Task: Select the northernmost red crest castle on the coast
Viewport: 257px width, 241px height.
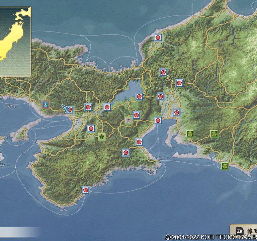Action: click(158, 37)
